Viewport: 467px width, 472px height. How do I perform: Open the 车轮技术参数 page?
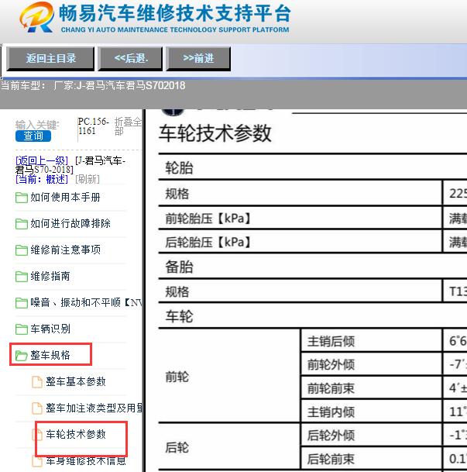point(76,434)
